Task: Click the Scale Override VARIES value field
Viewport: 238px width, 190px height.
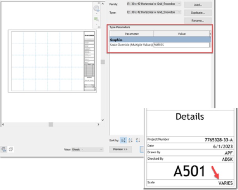Action: [x=181, y=45]
